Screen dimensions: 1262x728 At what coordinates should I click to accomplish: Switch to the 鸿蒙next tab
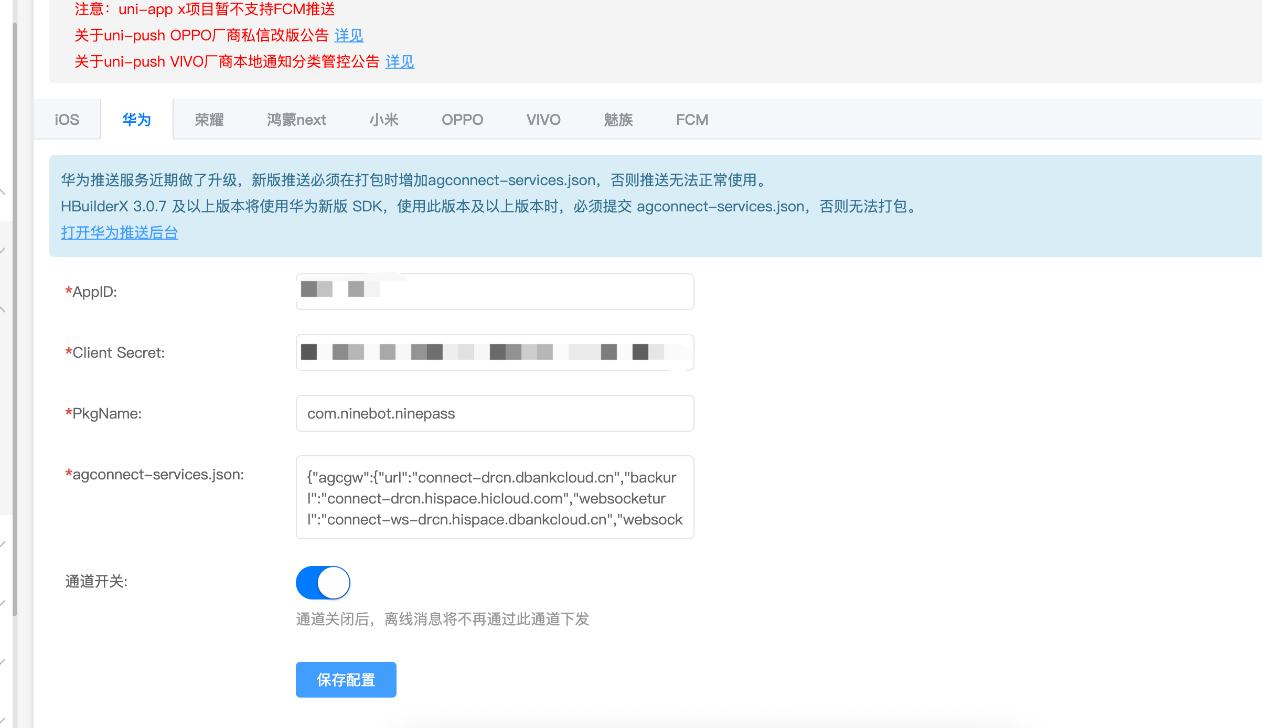296,120
